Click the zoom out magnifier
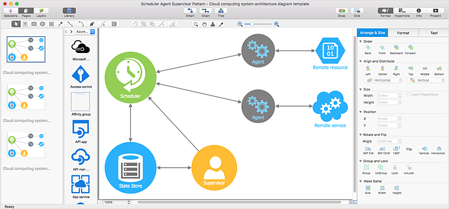The image size is (449, 209). point(240,25)
